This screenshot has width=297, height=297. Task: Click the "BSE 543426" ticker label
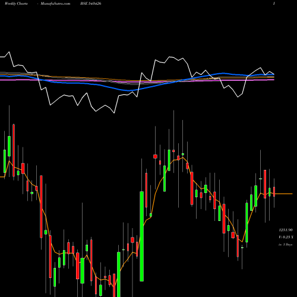tap(91, 4)
